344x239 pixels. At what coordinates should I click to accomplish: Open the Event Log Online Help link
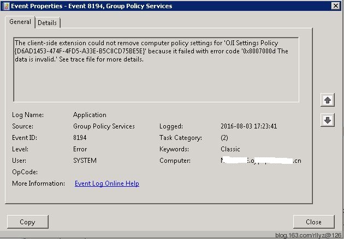click(107, 183)
